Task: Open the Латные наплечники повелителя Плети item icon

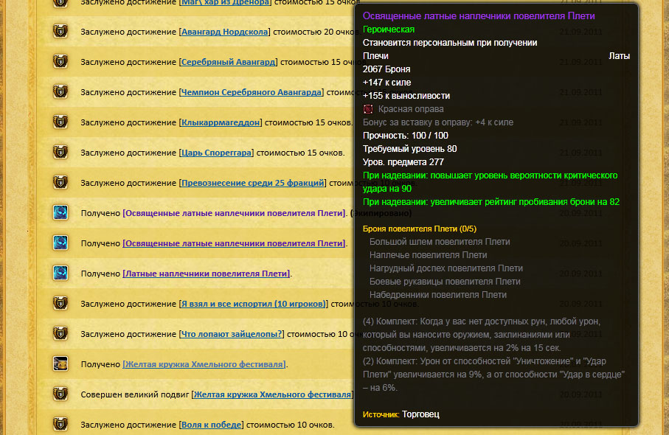Action: [x=60, y=274]
